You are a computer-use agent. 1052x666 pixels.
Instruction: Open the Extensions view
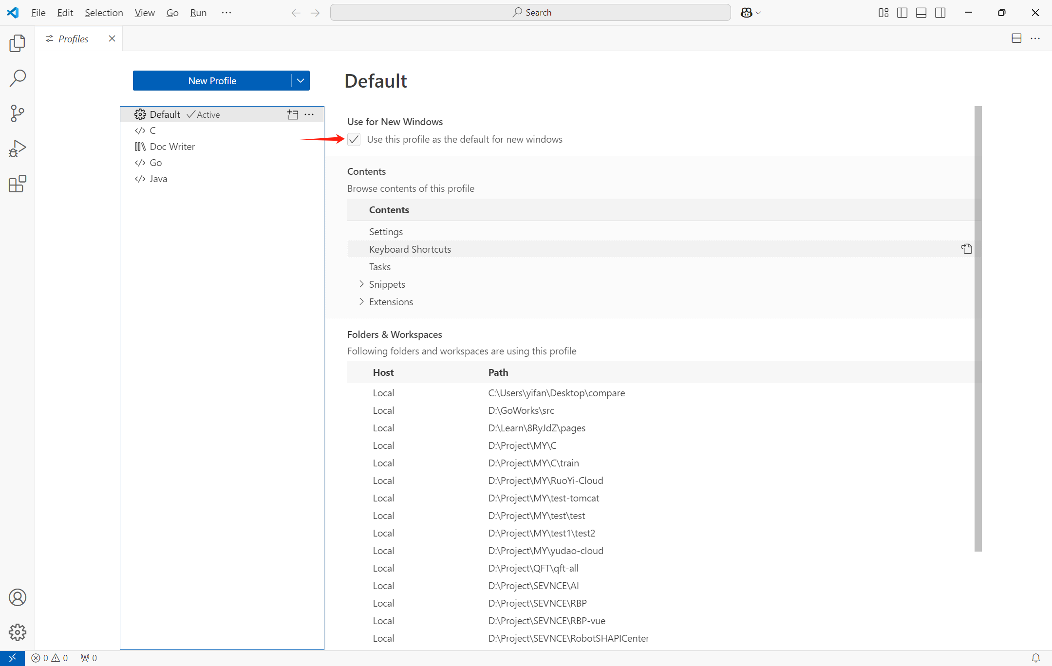(17, 184)
